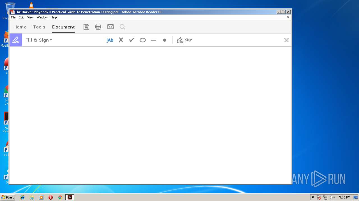Click the VLC media player desktop icon
The width and height of the screenshot is (359, 201).
[31, 5]
